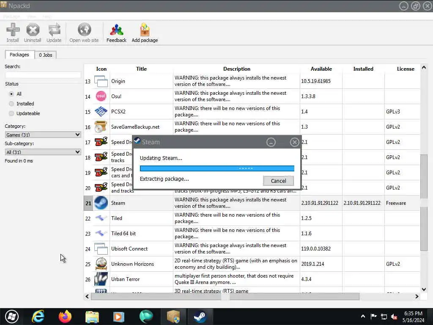The image size is (433, 325).
Task: Click the vertical scrollbar thumb
Action: click(x=424, y=202)
